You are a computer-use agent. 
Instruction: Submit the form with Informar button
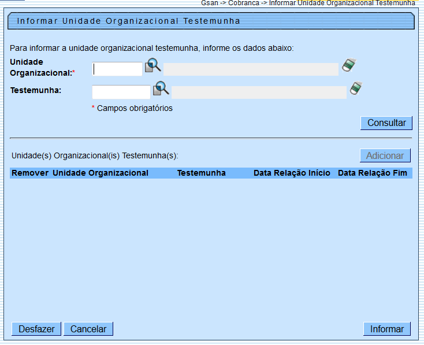pyautogui.click(x=387, y=329)
